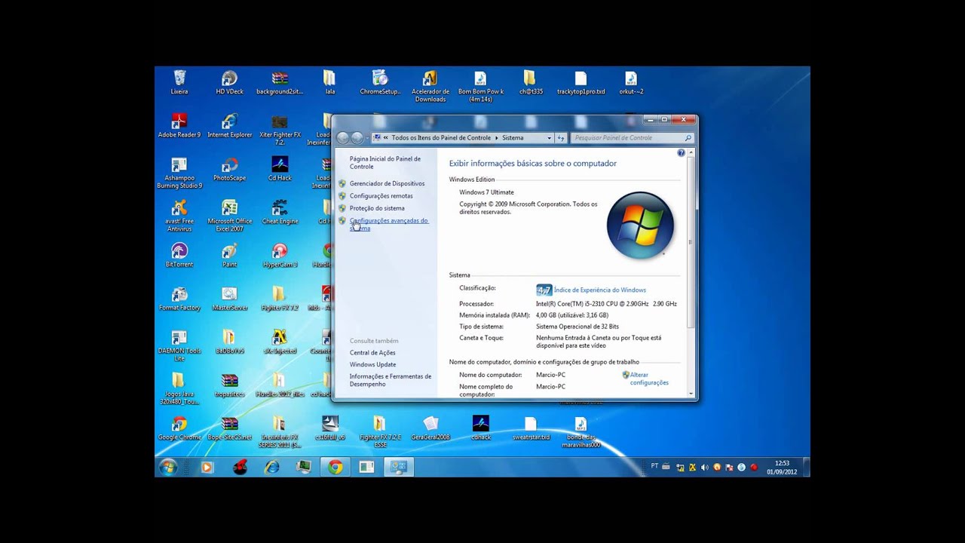Open the MasterServer desktop icon
This screenshot has height=543, width=965.
pyautogui.click(x=230, y=299)
